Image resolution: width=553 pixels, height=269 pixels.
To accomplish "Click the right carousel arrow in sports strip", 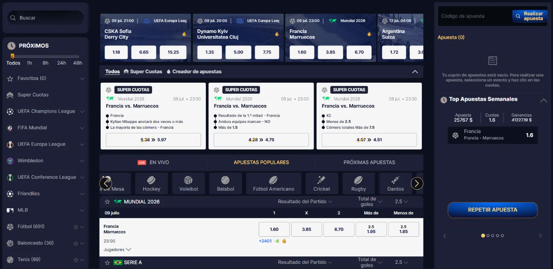I will pos(417,183).
